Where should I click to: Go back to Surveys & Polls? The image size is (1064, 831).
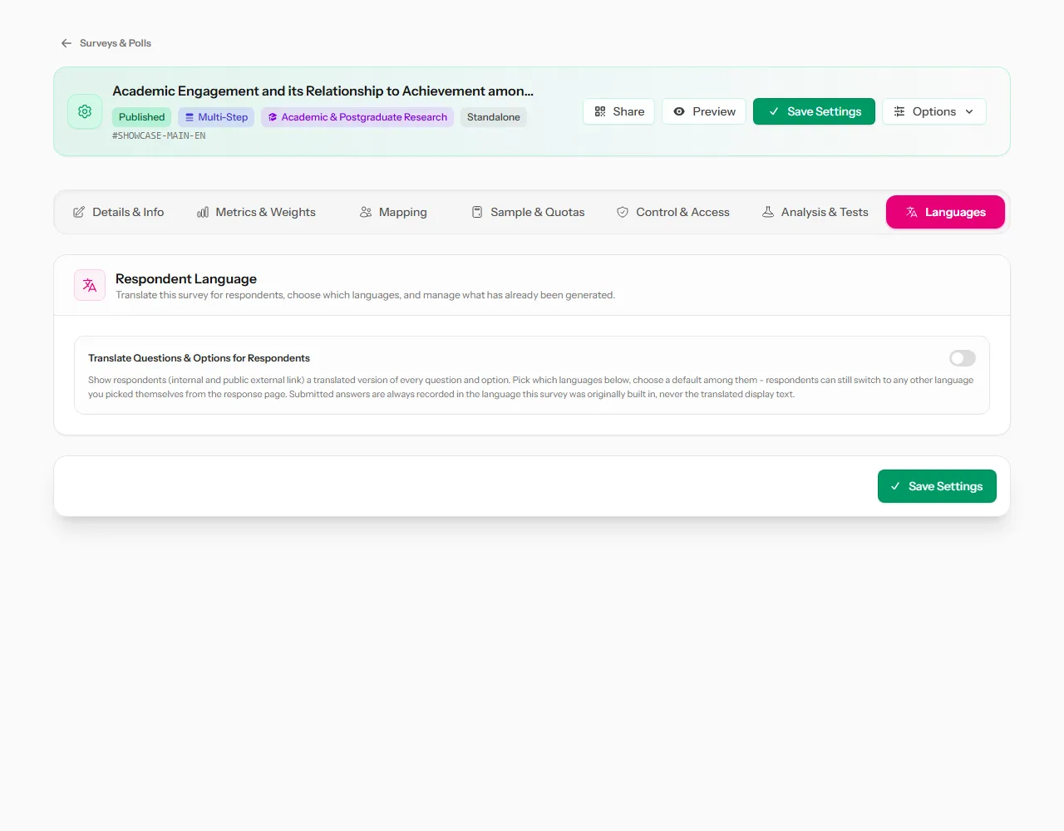[106, 43]
